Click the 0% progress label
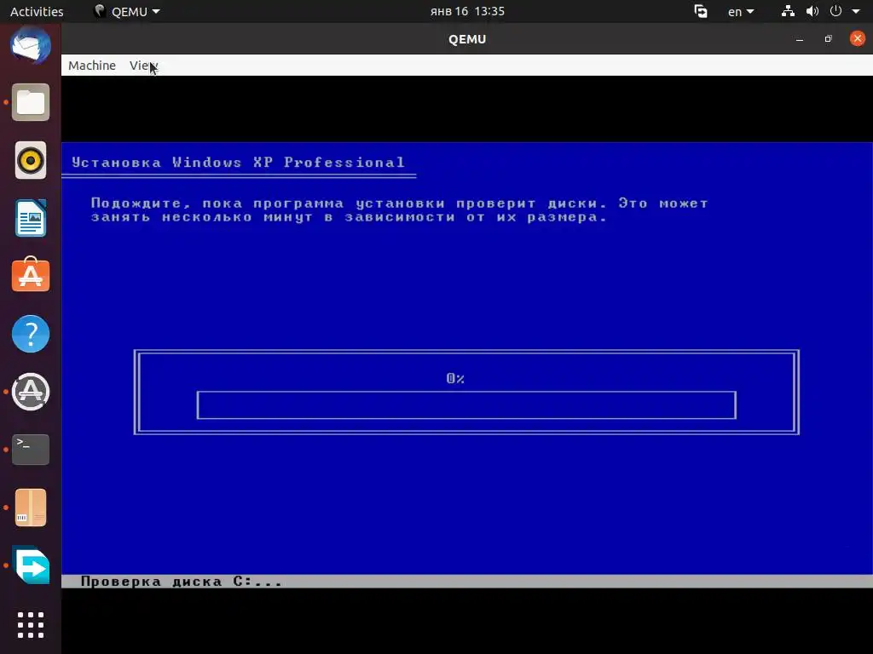The width and height of the screenshot is (873, 654). pyautogui.click(x=455, y=379)
